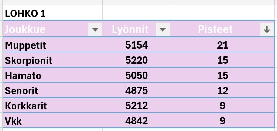Open the Joukkue column filter dropdown
Screen dimensions: 277x131
(x=95, y=30)
